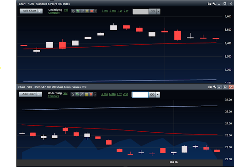Choose the yellow horizontal lines tool in VXX chart
Viewport: 234px width, 167px height.
86,94
